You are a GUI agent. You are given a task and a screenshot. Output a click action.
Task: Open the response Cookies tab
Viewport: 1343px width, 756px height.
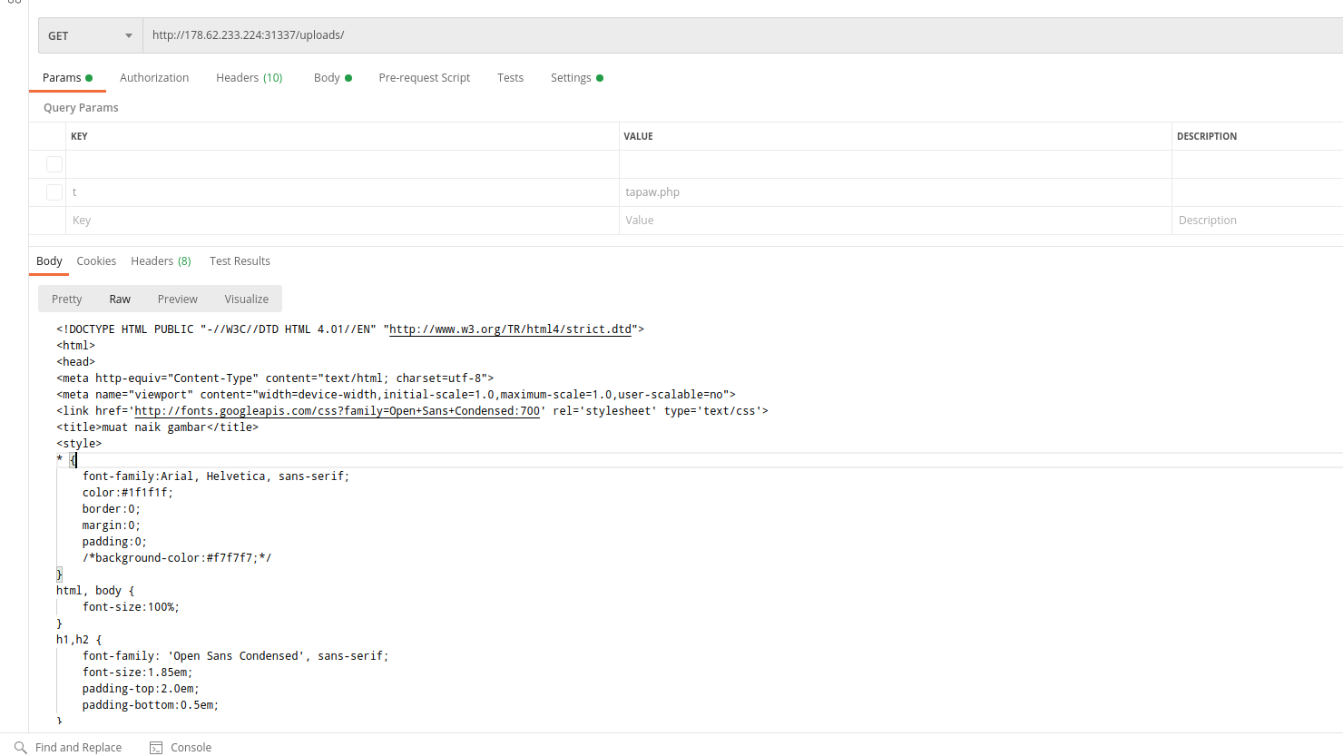(96, 261)
